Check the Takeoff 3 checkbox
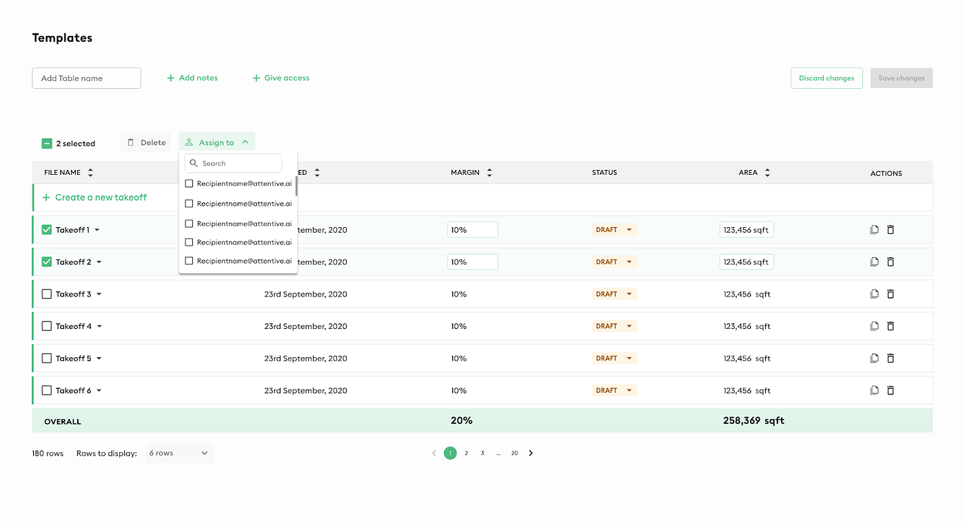The height and width of the screenshot is (523, 965). click(x=47, y=294)
